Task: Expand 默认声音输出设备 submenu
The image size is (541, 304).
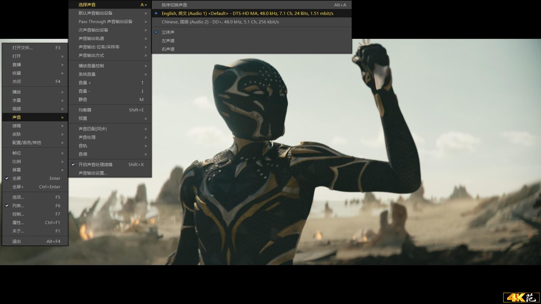Action: 110,13
